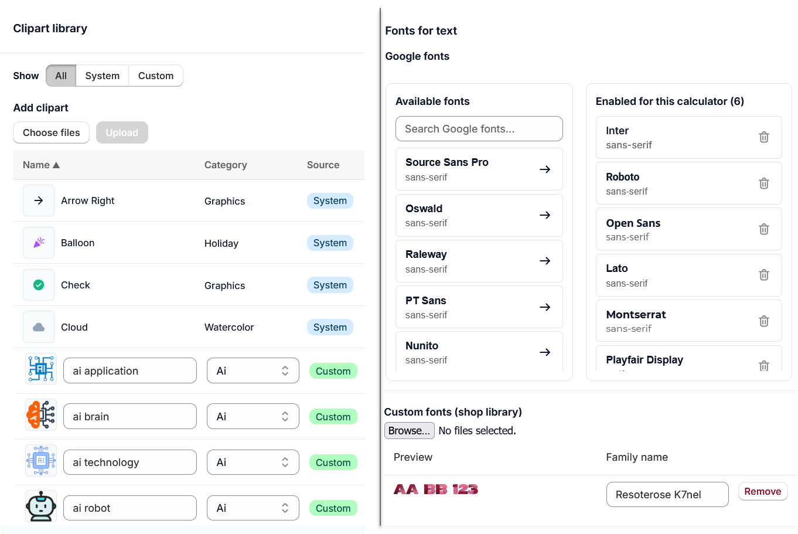Select Holiday category in Balloon row
The image size is (798, 534).
coord(221,243)
